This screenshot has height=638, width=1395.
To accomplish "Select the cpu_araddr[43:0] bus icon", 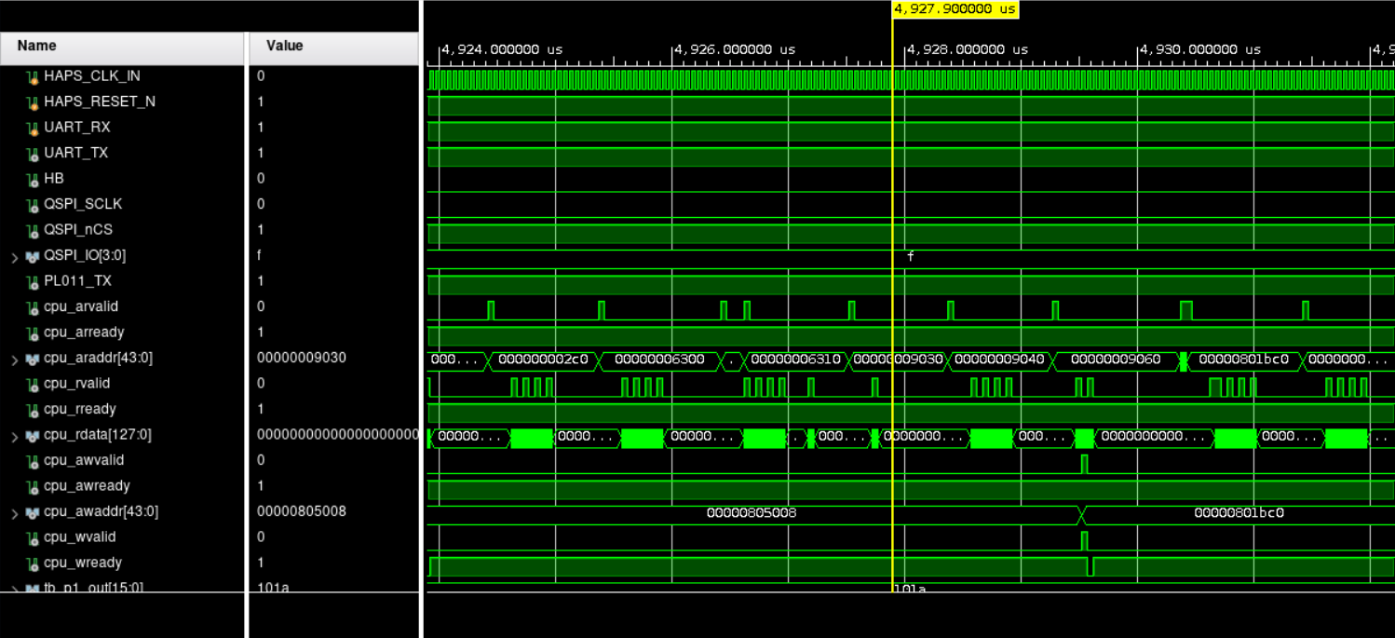I will 32,359.
